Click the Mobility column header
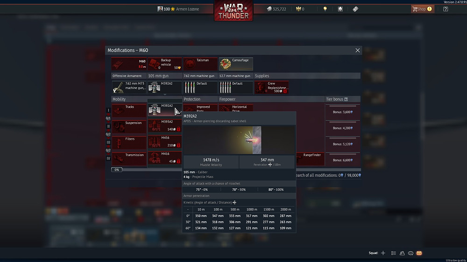This screenshot has height=262, width=467. point(129,99)
